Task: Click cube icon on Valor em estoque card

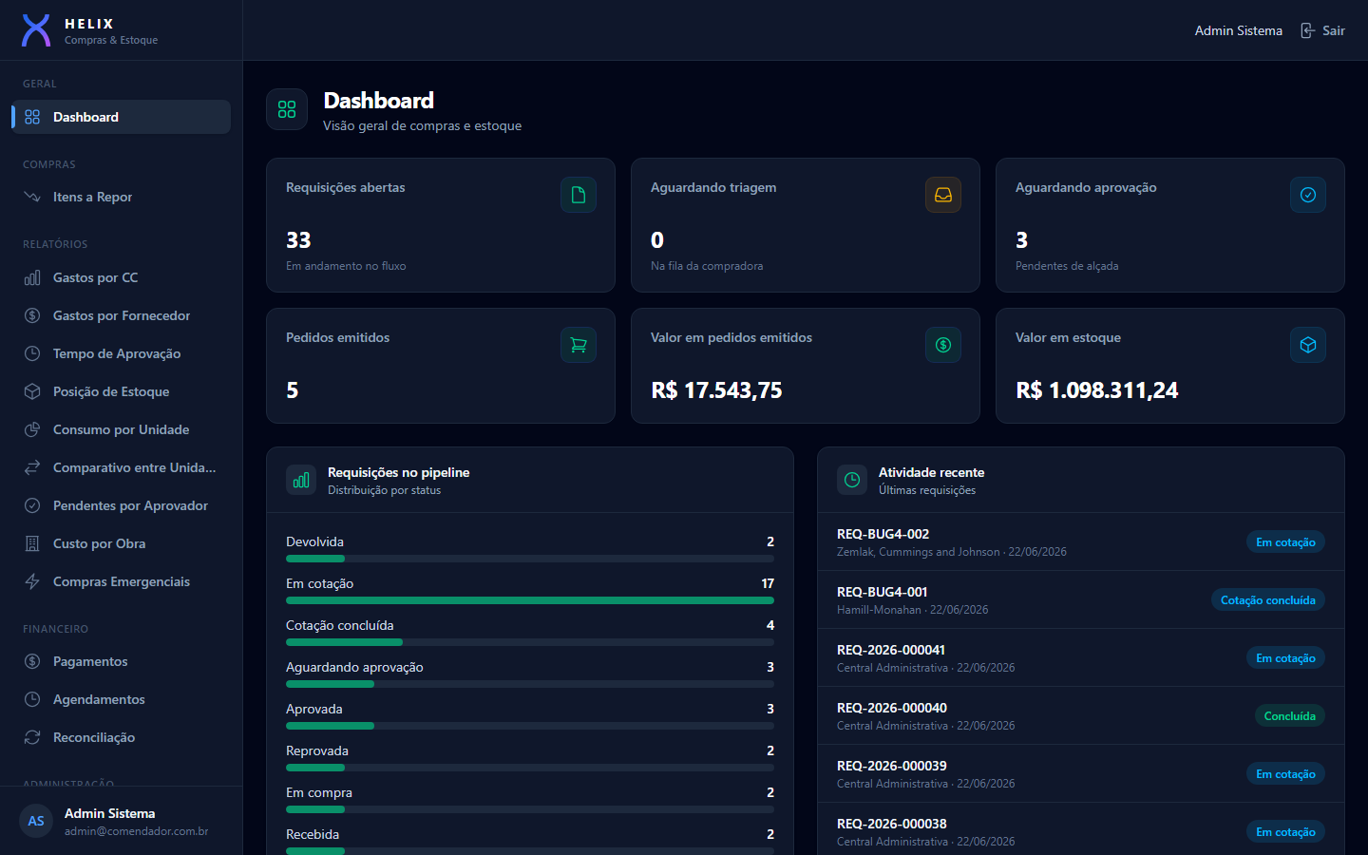Action: [1308, 345]
